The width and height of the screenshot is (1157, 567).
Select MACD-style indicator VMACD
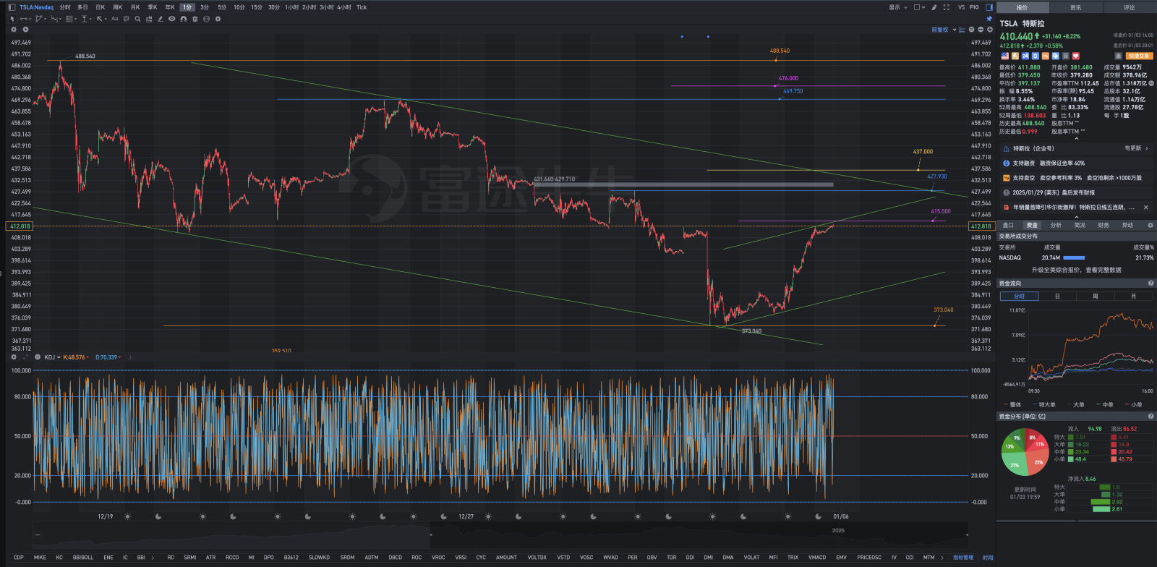point(817,558)
